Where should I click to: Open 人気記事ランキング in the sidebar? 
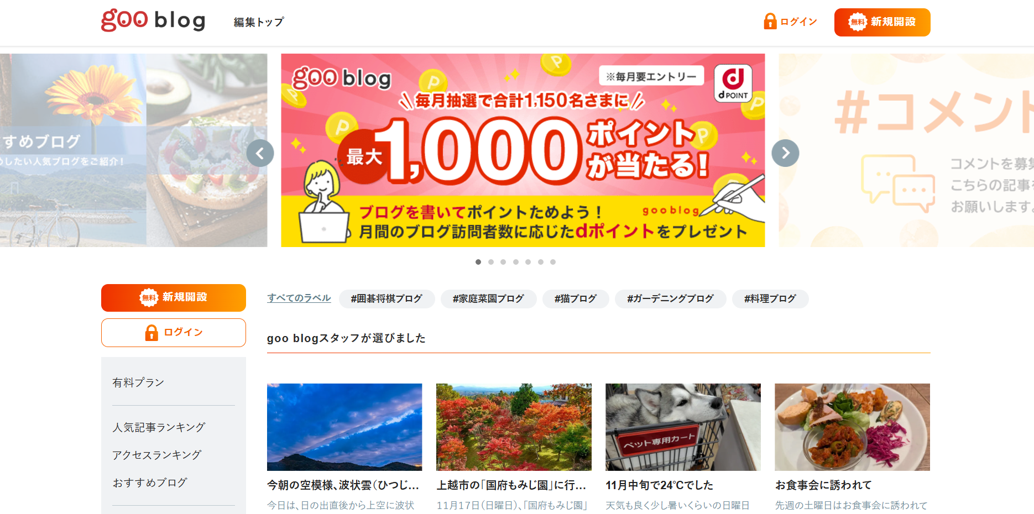coord(159,427)
